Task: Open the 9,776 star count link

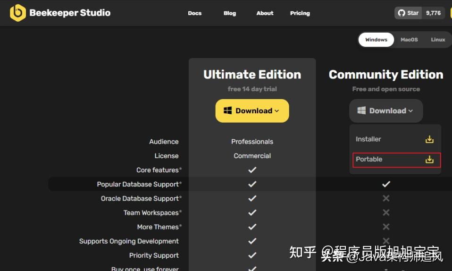Action: 433,13
